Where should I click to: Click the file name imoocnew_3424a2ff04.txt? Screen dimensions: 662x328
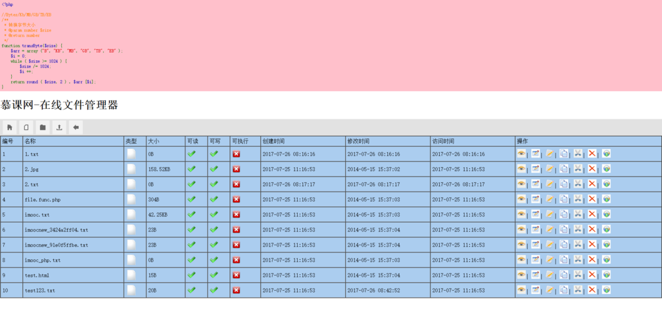tap(57, 230)
